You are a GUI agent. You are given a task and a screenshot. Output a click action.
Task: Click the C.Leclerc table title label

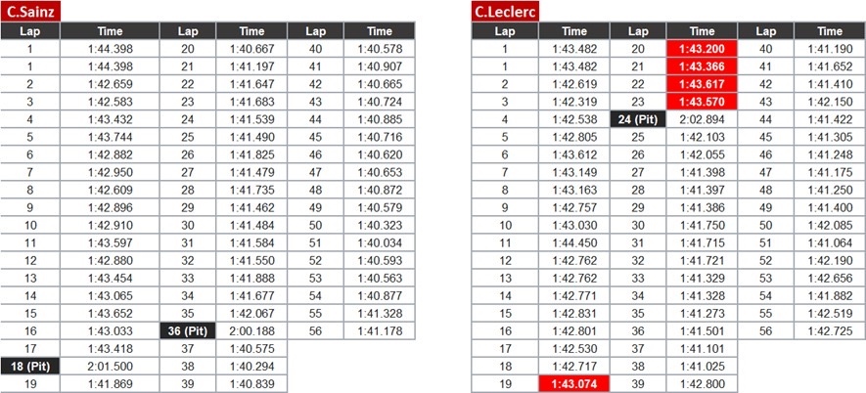coord(505,13)
